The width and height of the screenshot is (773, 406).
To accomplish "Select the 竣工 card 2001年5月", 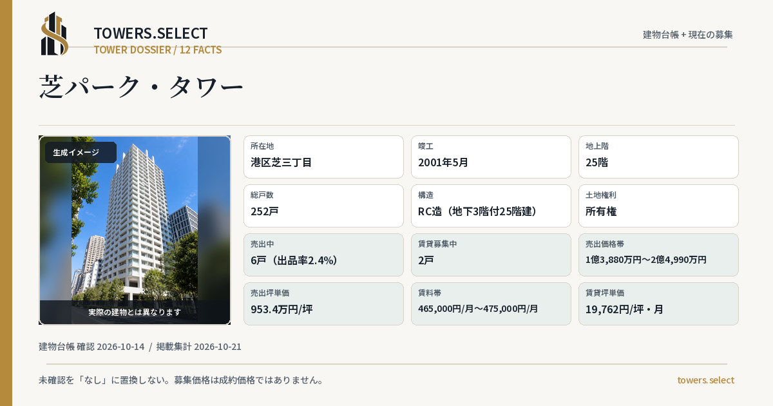I will click(x=491, y=157).
